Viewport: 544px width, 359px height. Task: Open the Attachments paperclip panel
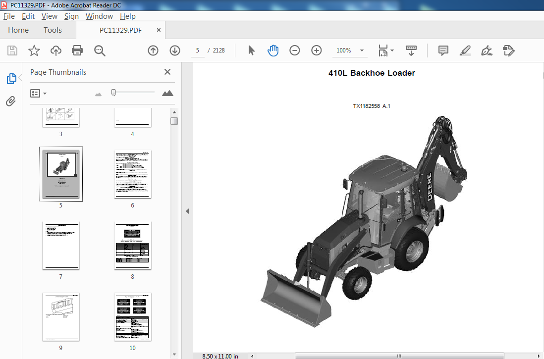[x=11, y=102]
